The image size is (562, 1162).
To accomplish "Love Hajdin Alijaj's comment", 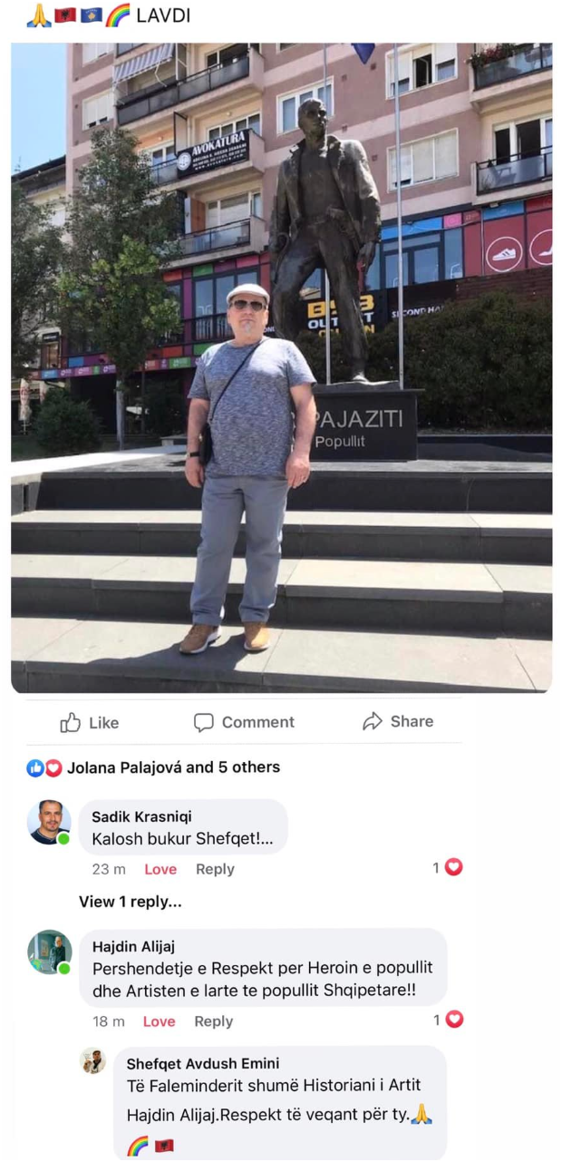I will click(159, 1021).
